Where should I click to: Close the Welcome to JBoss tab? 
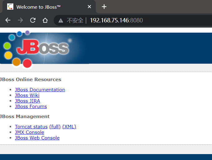89,7
